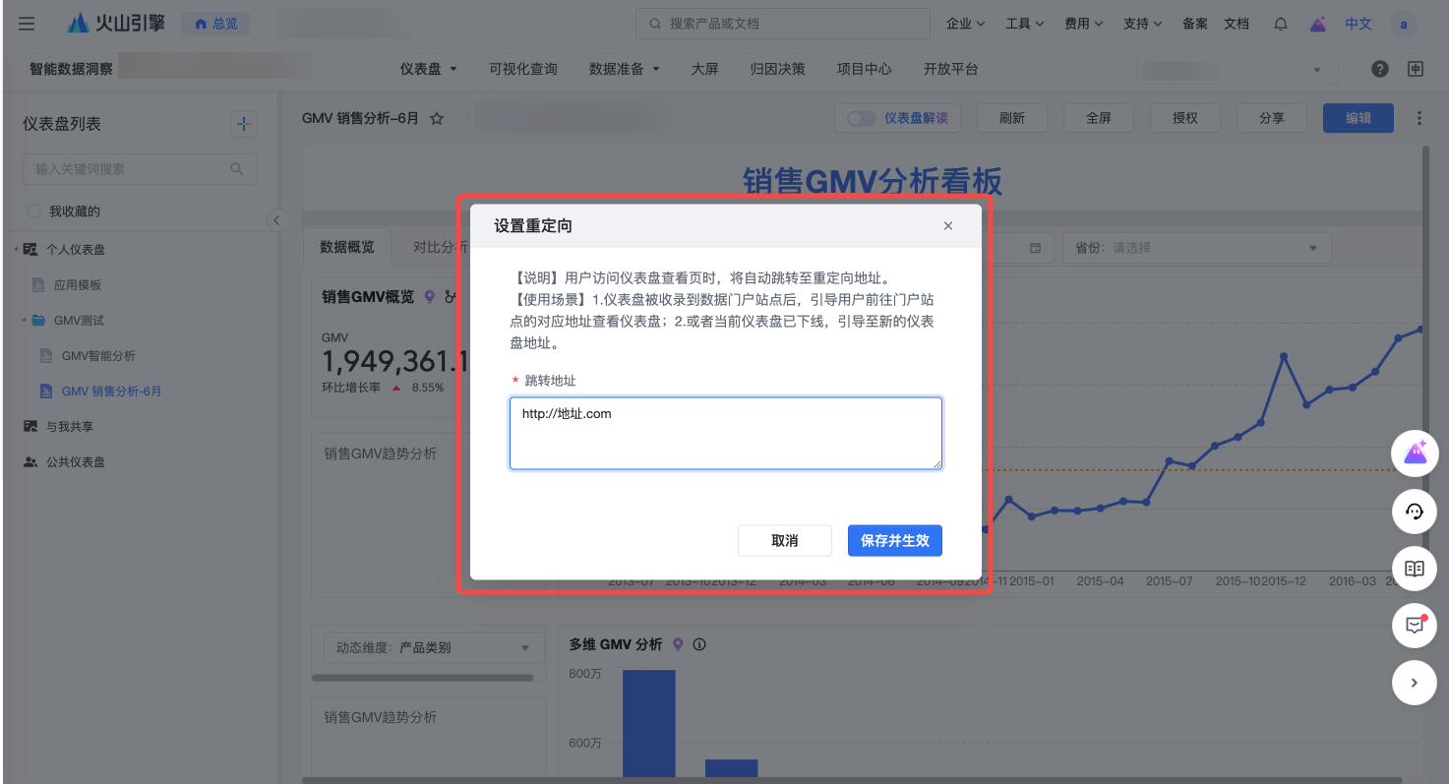Screen dimensions: 1449x784
Task: Collapse the GMV测试 folder arrow
Action: point(24,321)
